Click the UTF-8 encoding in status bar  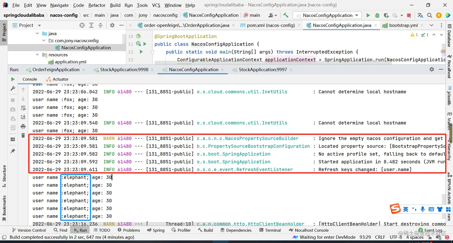(x=396, y=237)
